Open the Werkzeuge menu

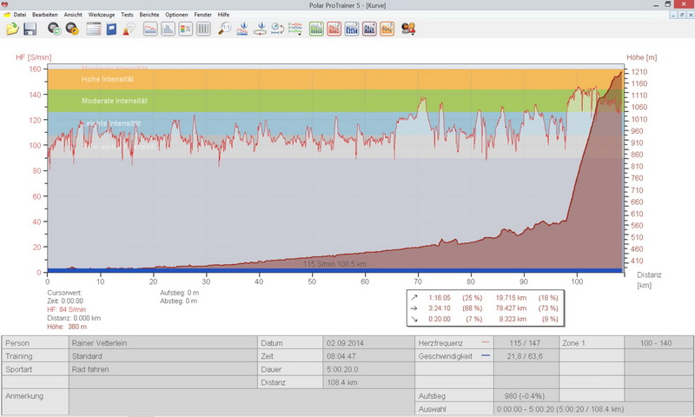[102, 15]
